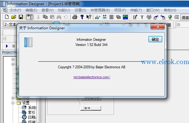Click the 语言 toolbar tab
The image size is (189, 123).
tap(185, 18)
